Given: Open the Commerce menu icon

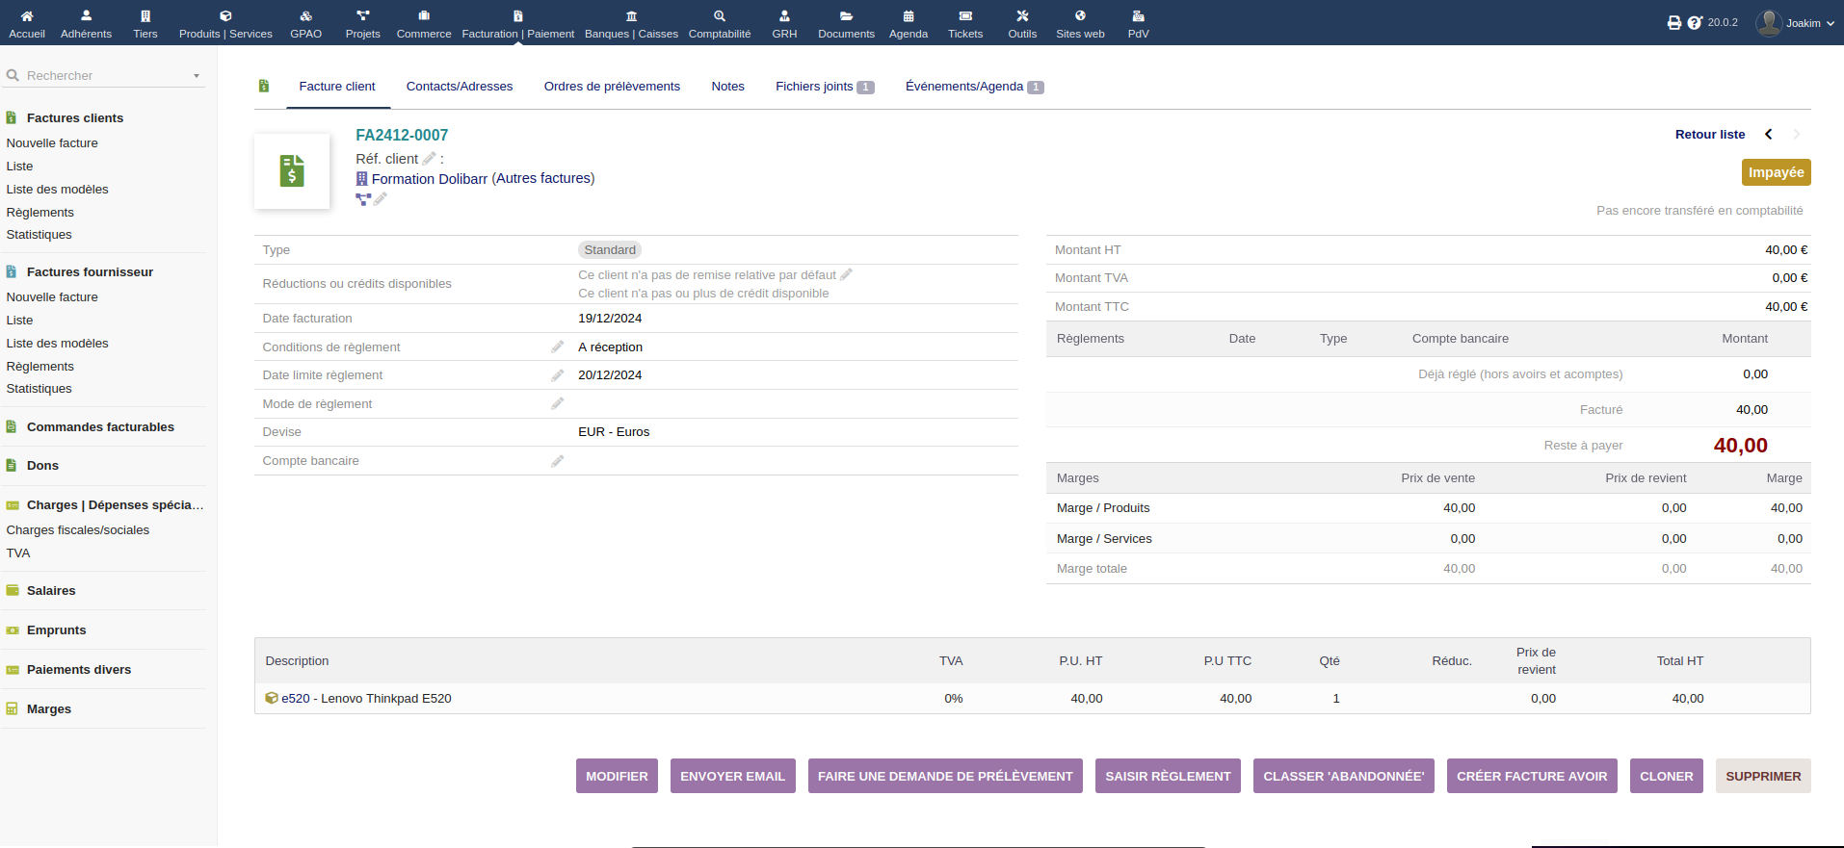Looking at the screenshot, I should pos(424,15).
